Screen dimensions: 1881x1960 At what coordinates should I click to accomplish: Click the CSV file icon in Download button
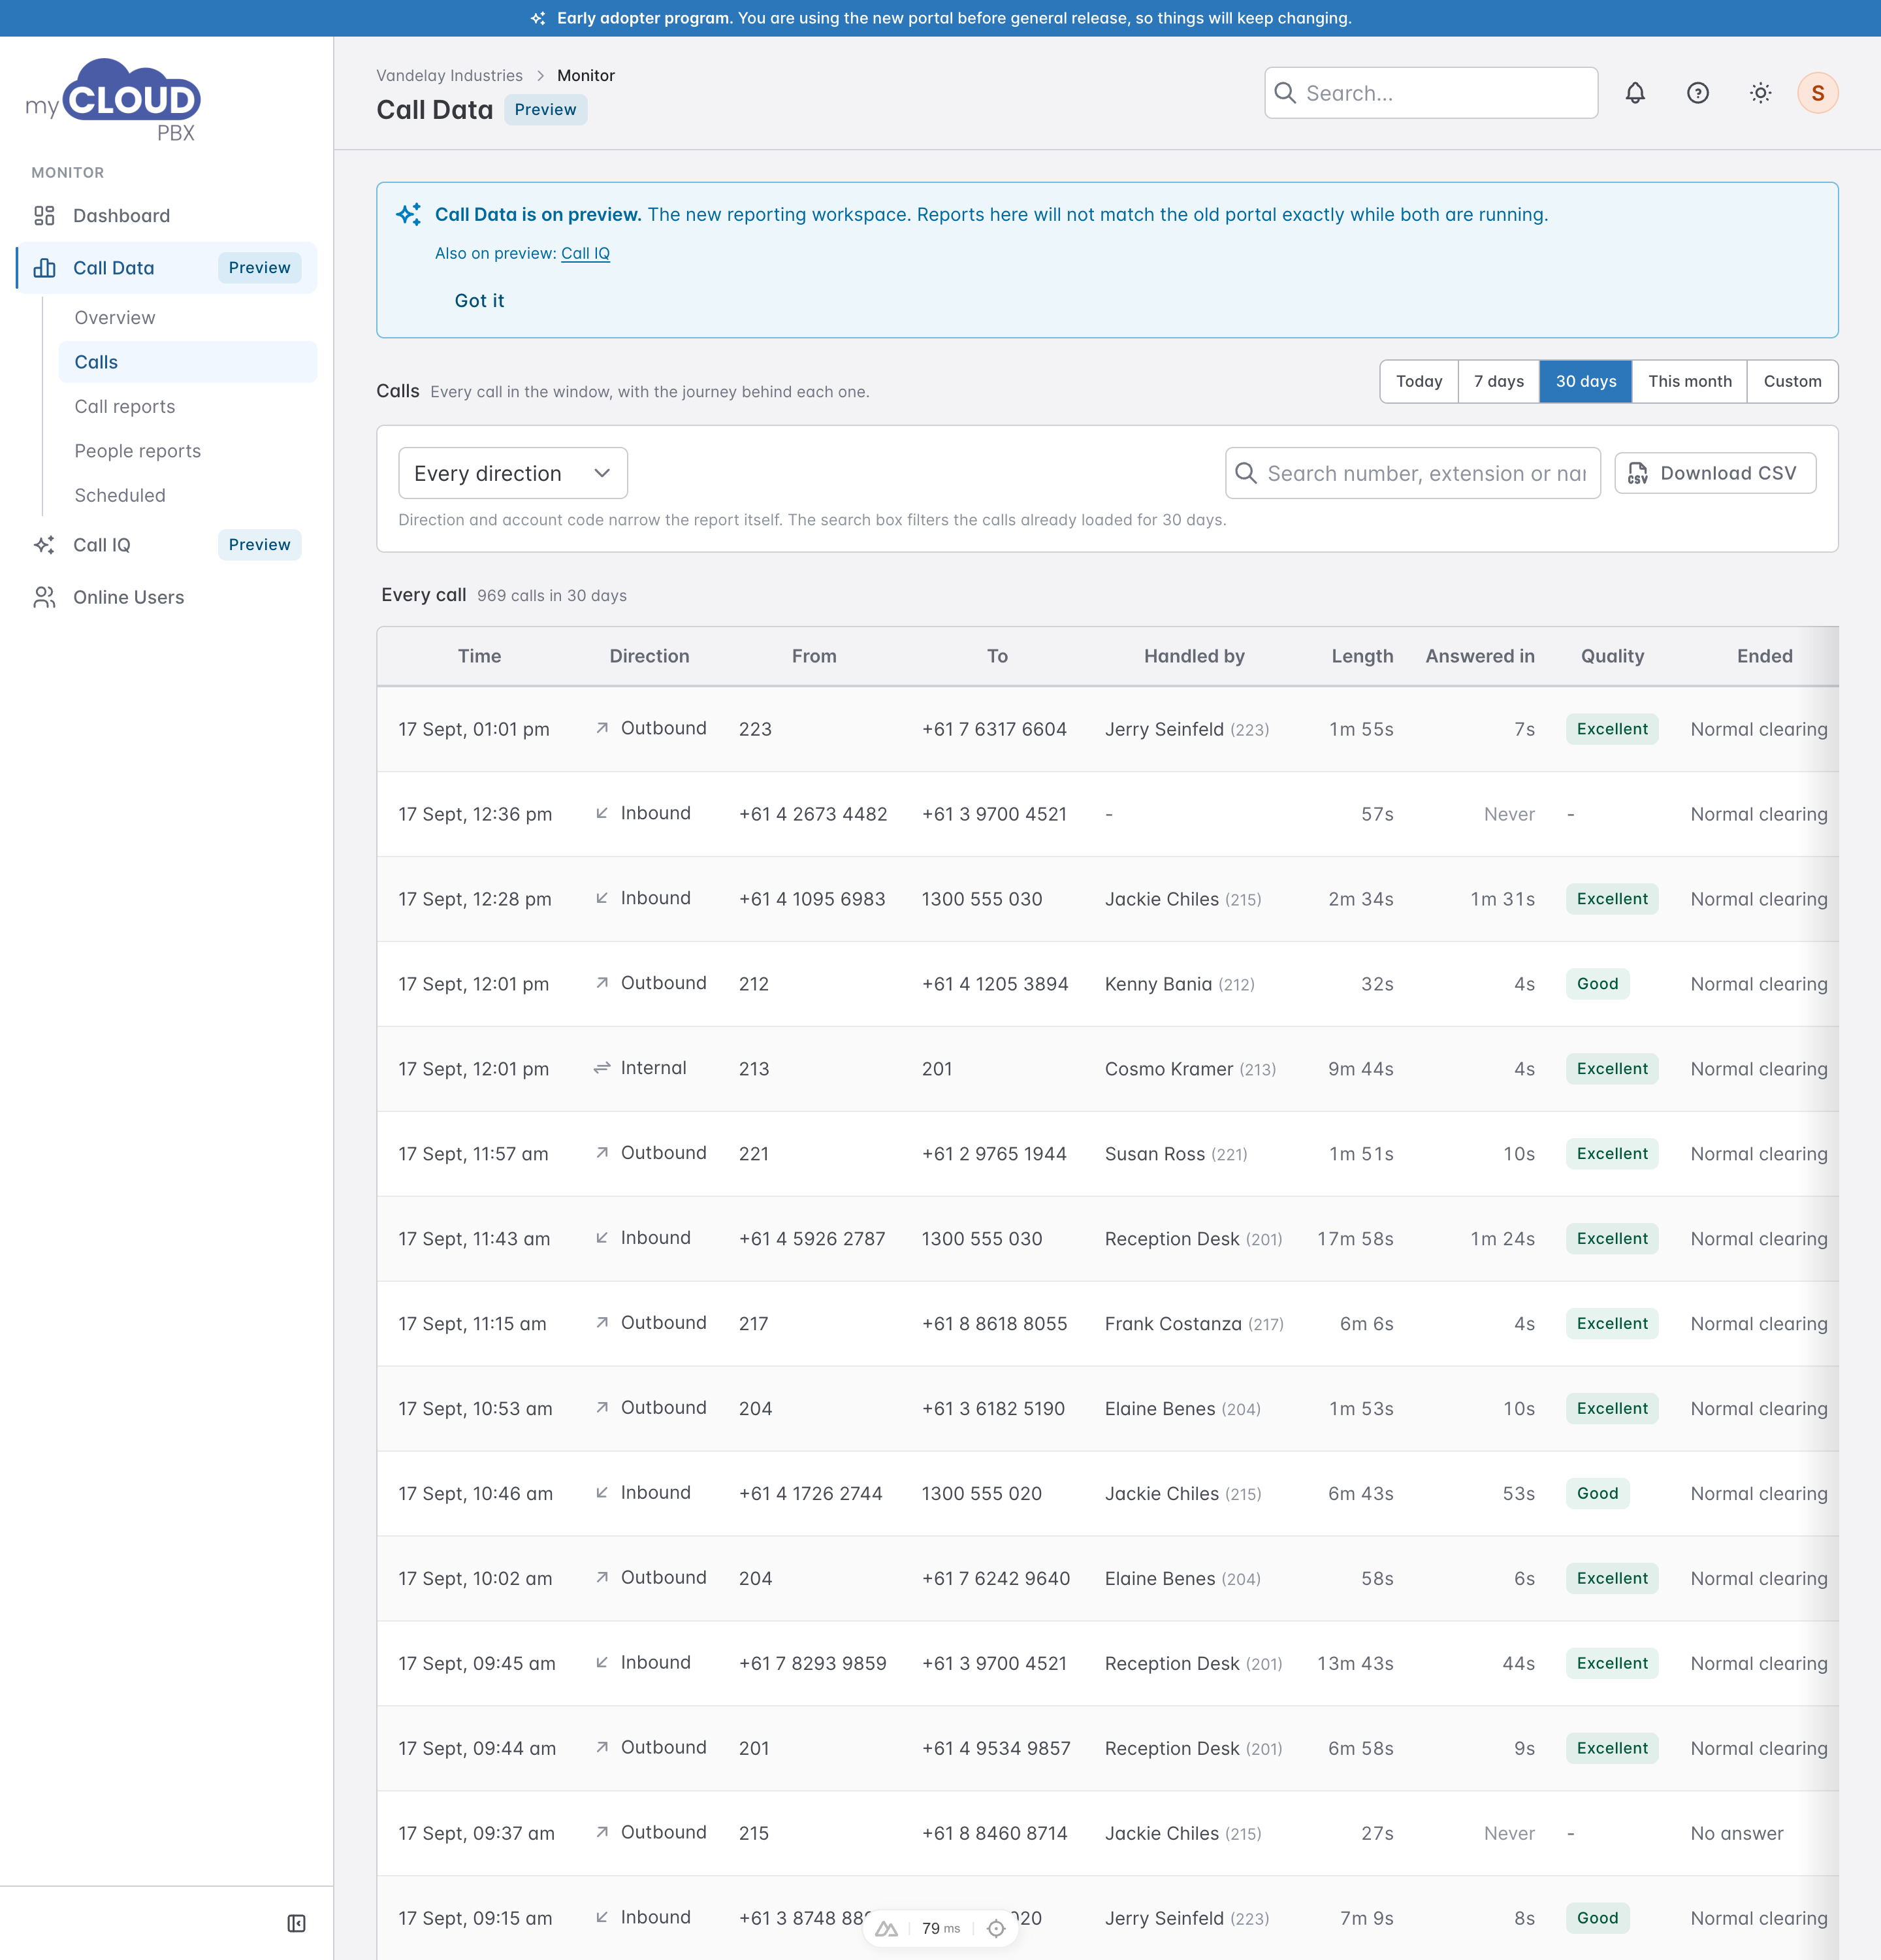pyautogui.click(x=1638, y=473)
